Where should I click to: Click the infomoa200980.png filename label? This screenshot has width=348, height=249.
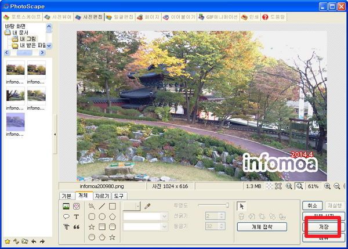click(x=101, y=186)
